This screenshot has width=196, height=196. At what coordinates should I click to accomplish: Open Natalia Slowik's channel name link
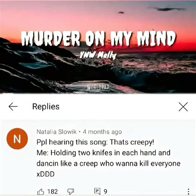57,132
